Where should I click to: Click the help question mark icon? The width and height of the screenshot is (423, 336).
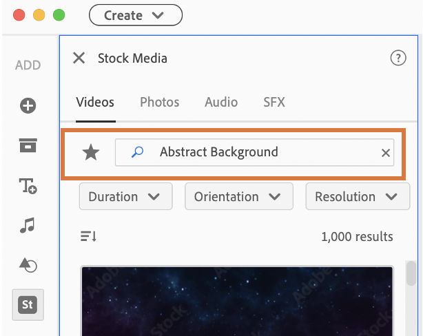click(x=398, y=59)
